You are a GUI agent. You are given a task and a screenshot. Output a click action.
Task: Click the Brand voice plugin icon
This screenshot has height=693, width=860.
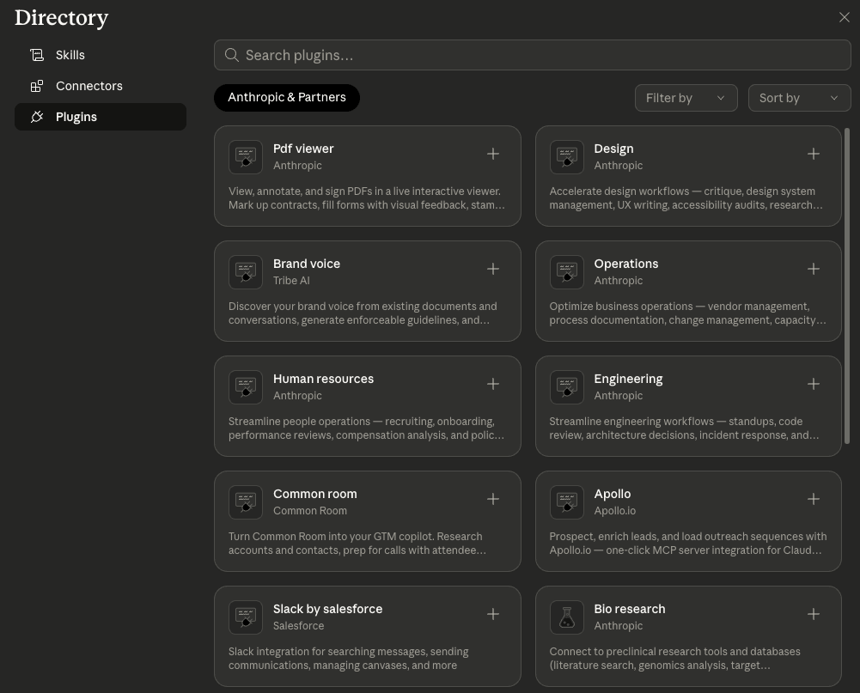(246, 272)
